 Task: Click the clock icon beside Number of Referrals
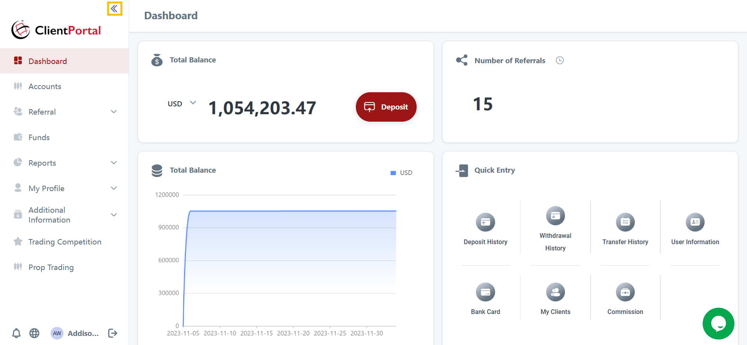[560, 60]
